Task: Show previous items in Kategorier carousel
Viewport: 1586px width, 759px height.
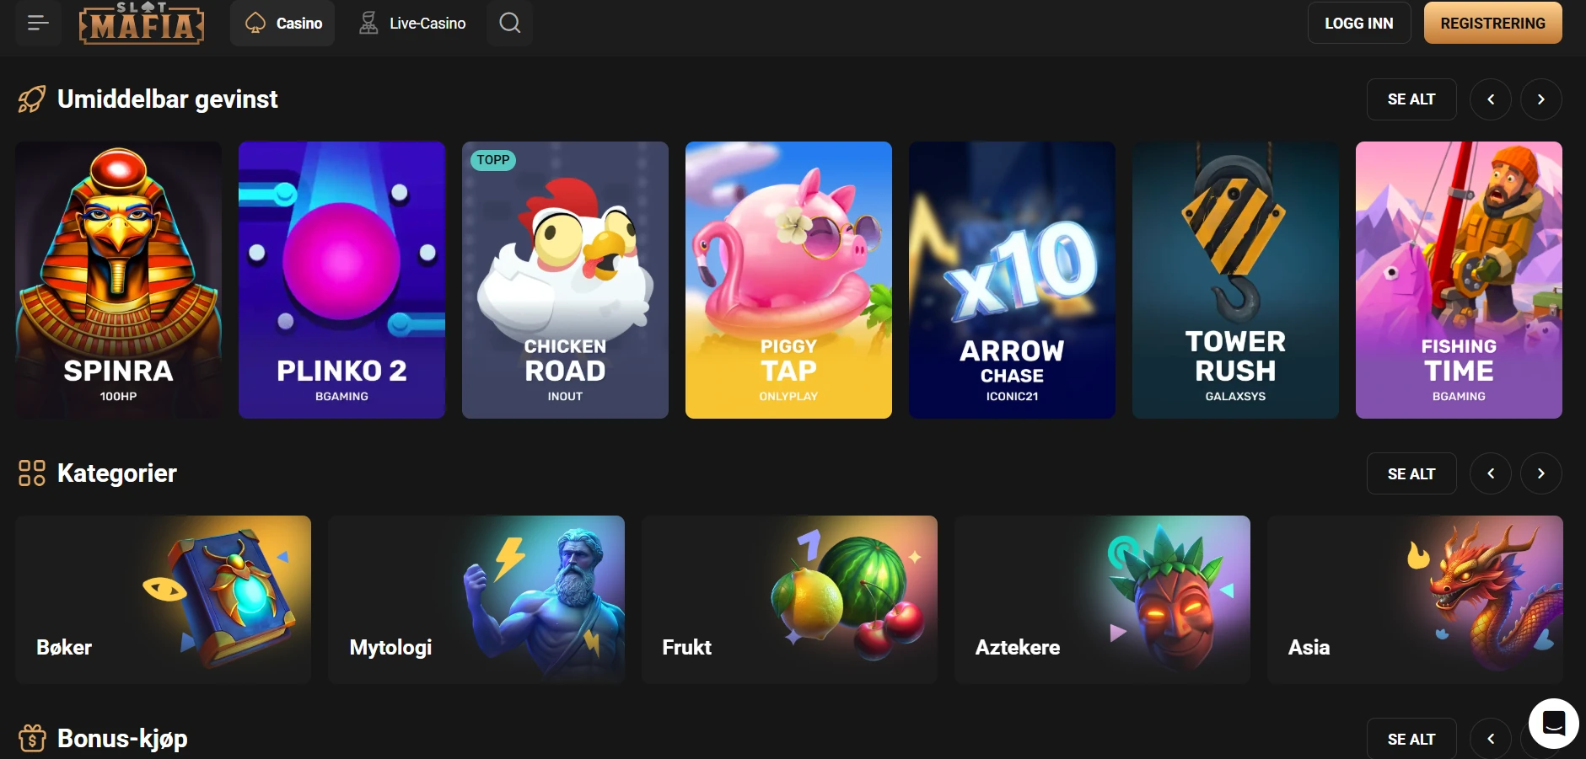Action: [1491, 473]
